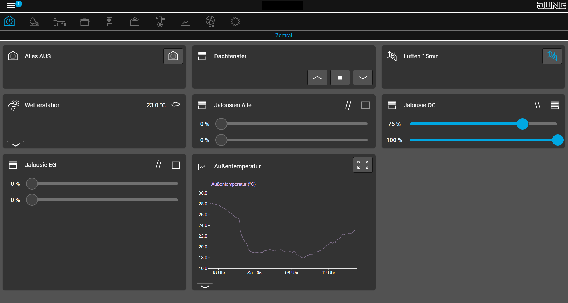Click the Jalousien Alle blind icon on left

tap(202, 105)
